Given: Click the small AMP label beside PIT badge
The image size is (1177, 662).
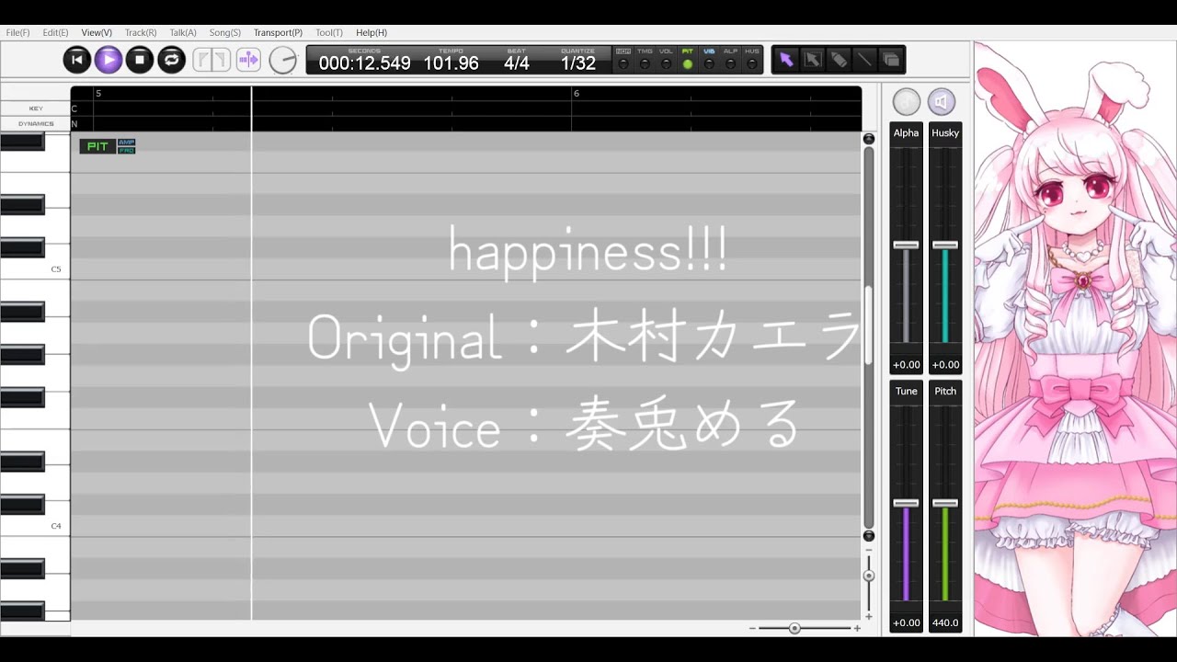Looking at the screenshot, I should tap(126, 143).
